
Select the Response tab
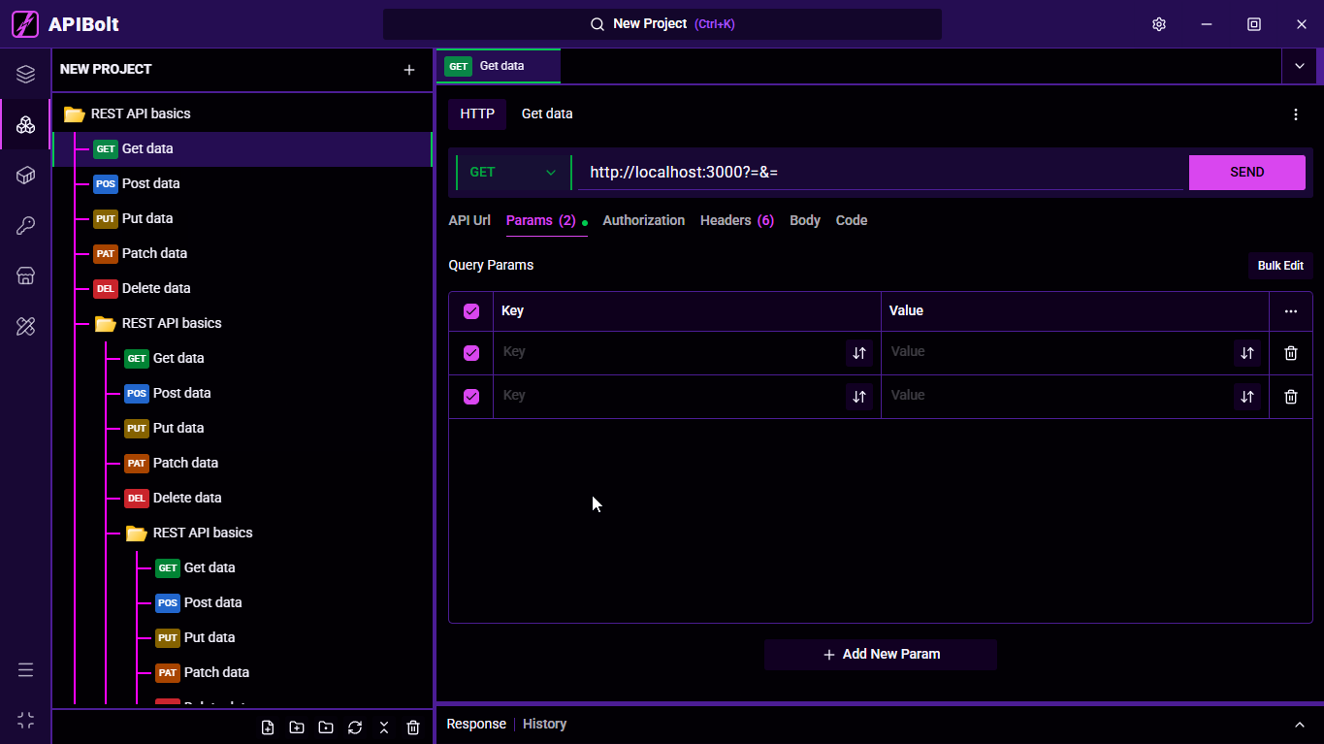pyautogui.click(x=476, y=724)
